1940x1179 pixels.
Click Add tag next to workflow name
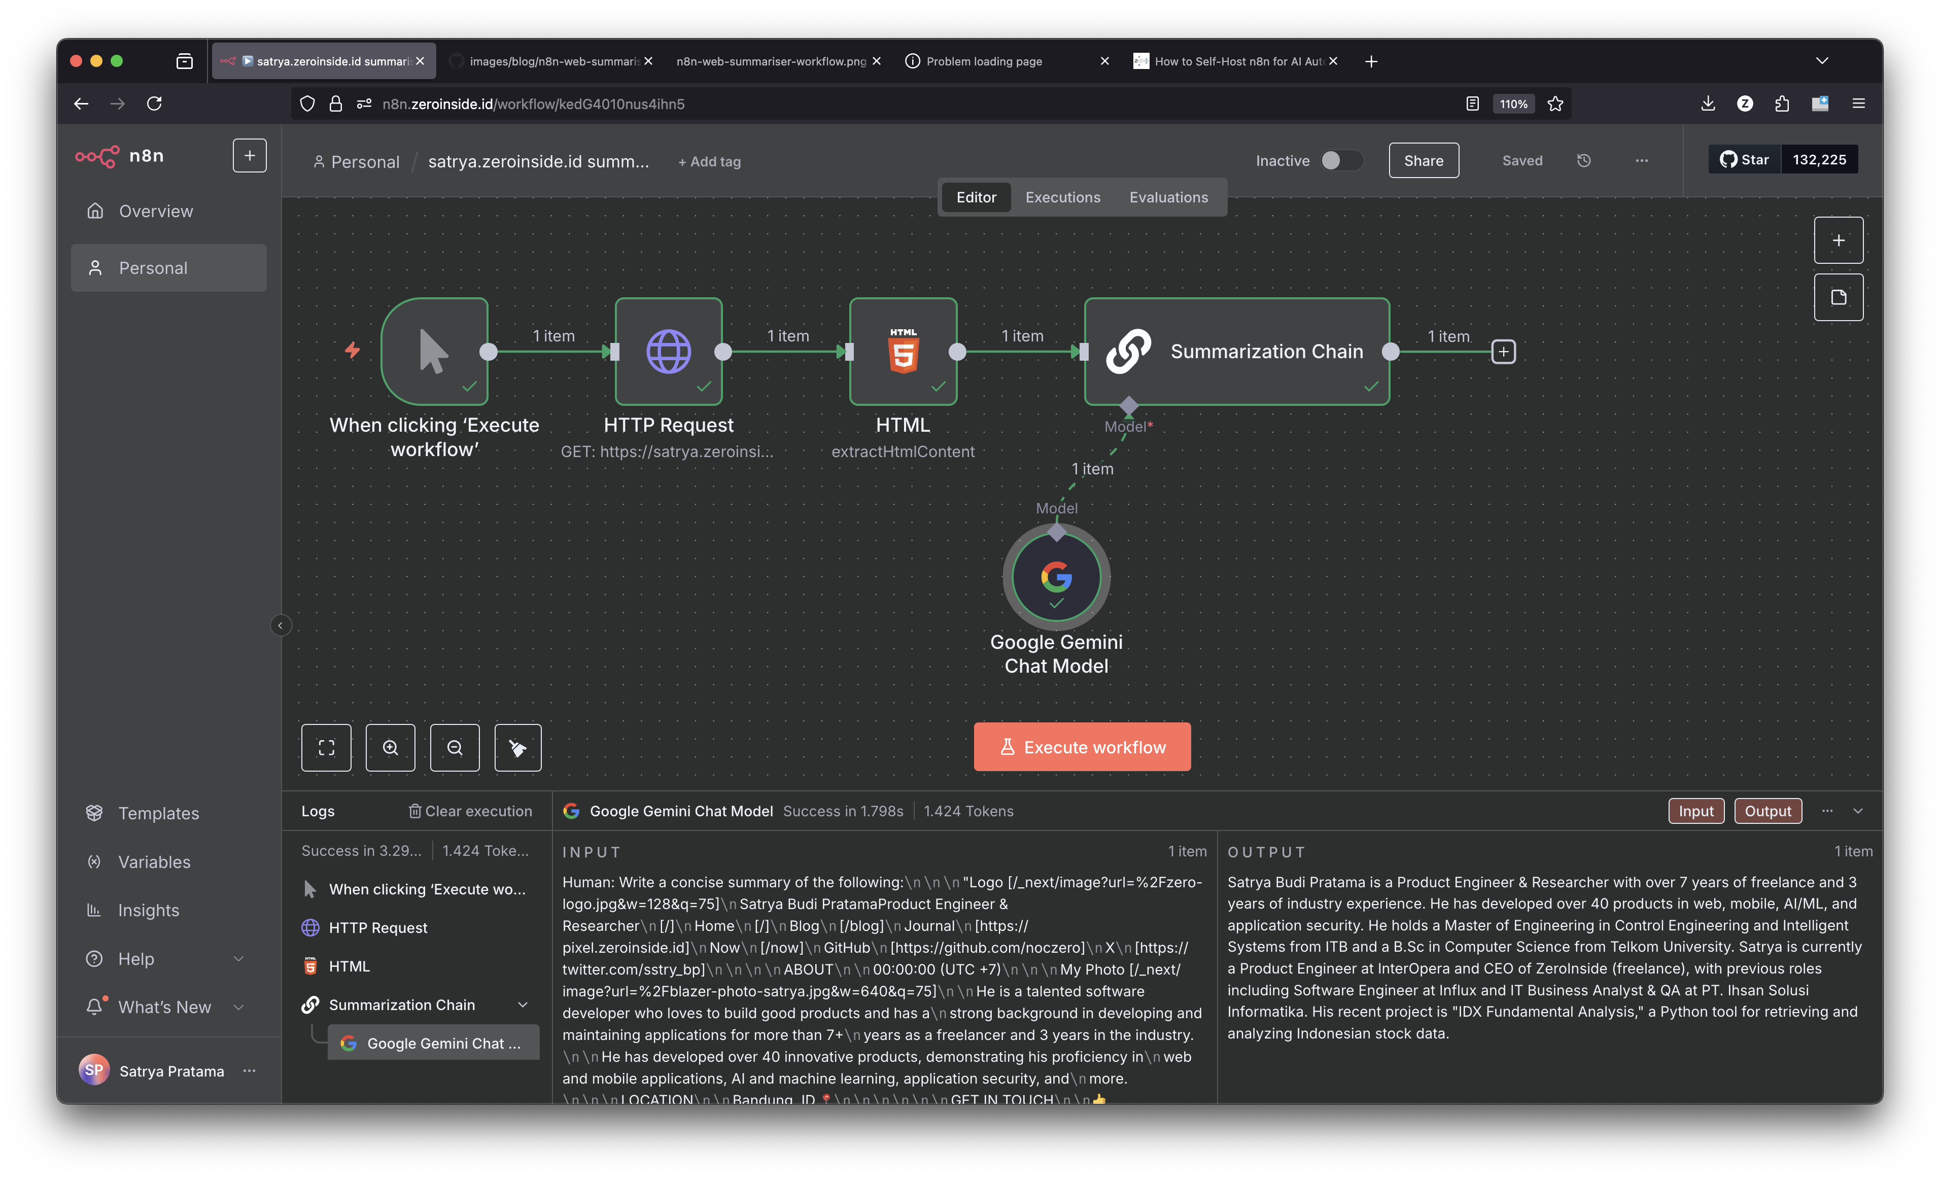pos(709,161)
